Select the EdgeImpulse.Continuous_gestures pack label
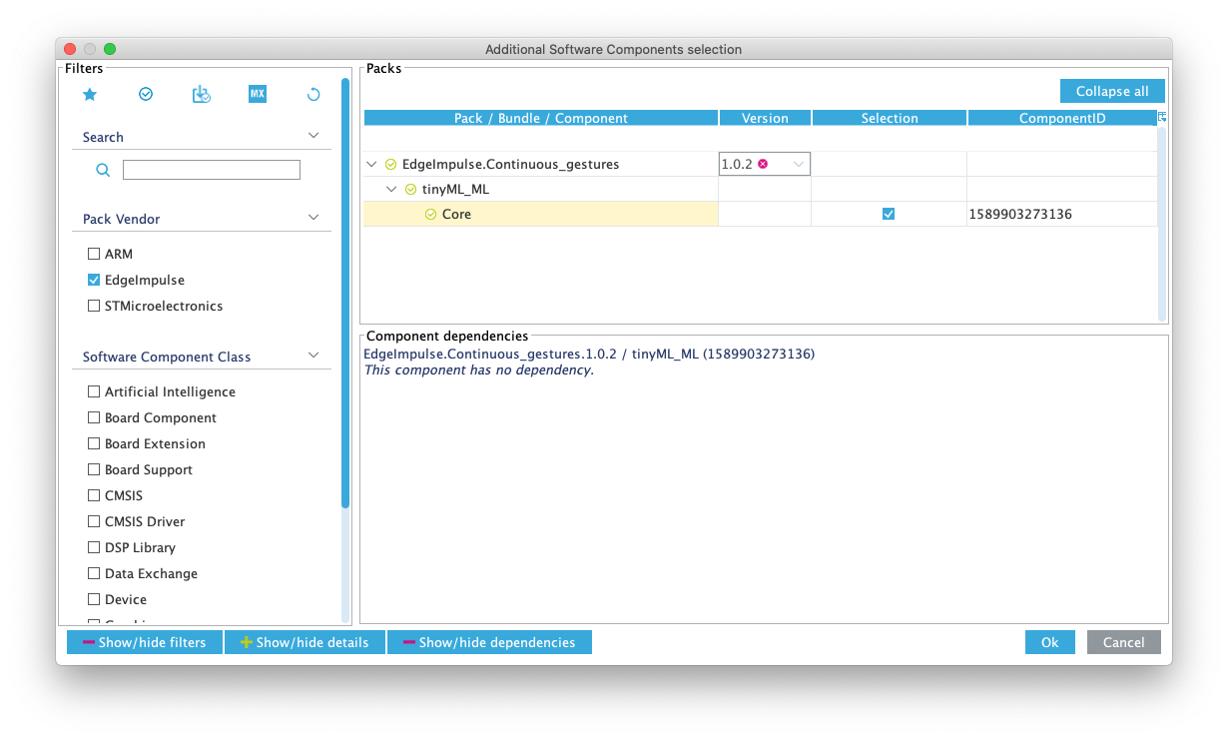The width and height of the screenshot is (1228, 739). [510, 164]
